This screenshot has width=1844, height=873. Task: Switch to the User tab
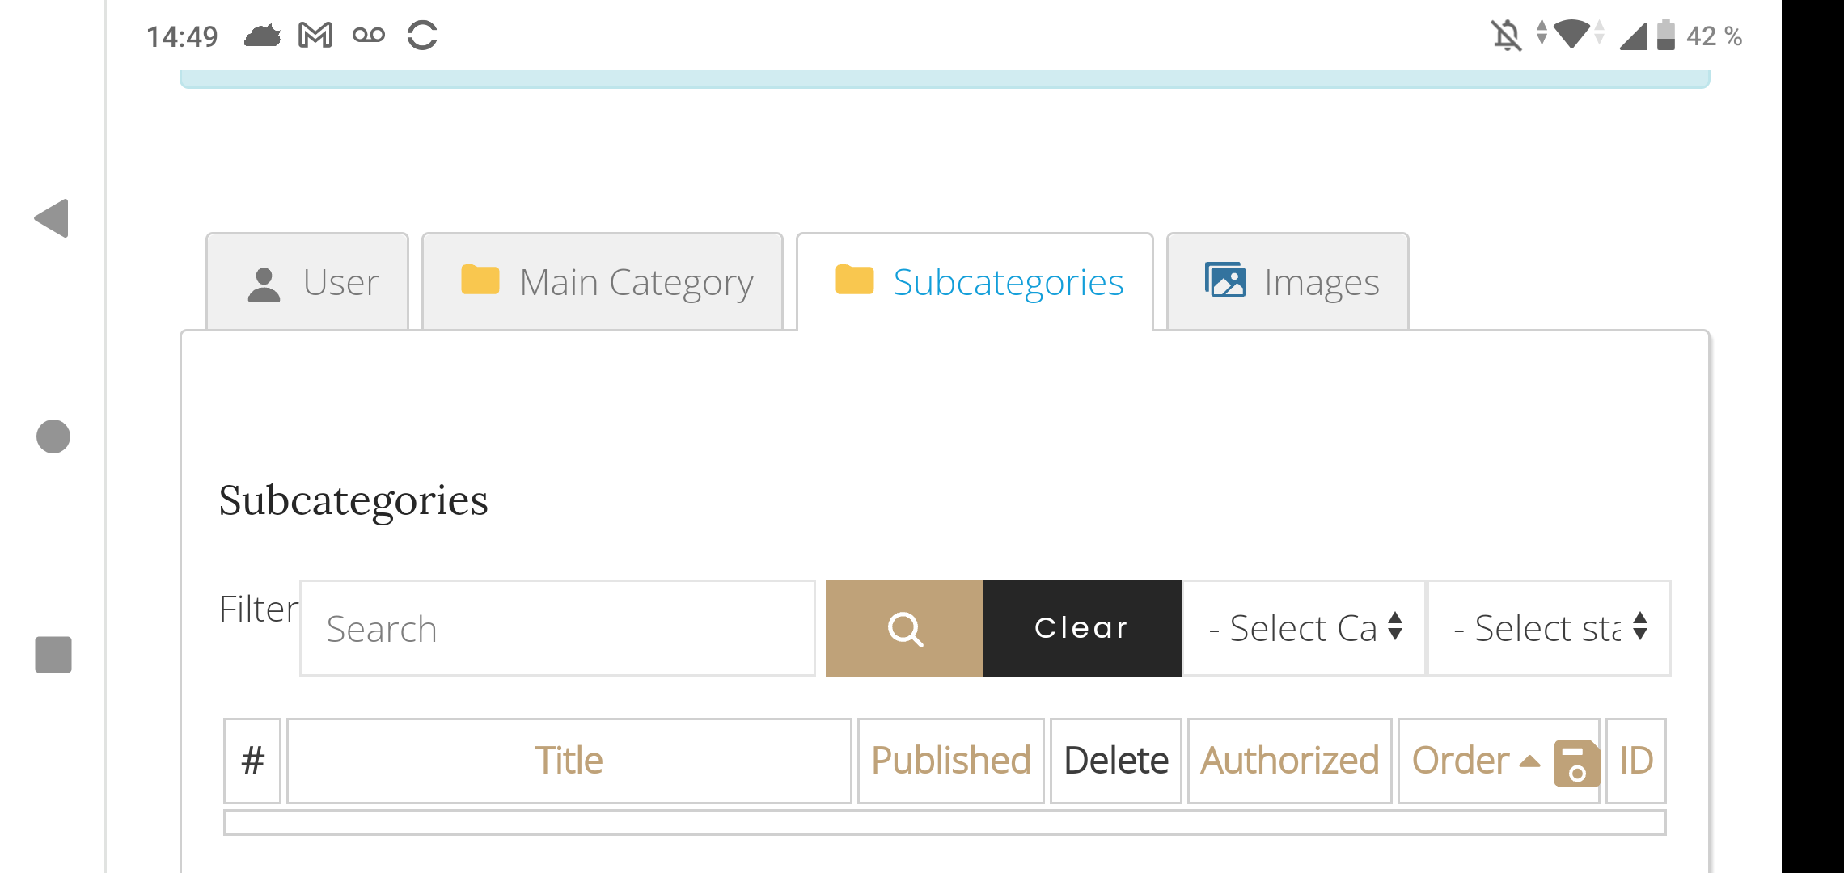(308, 282)
